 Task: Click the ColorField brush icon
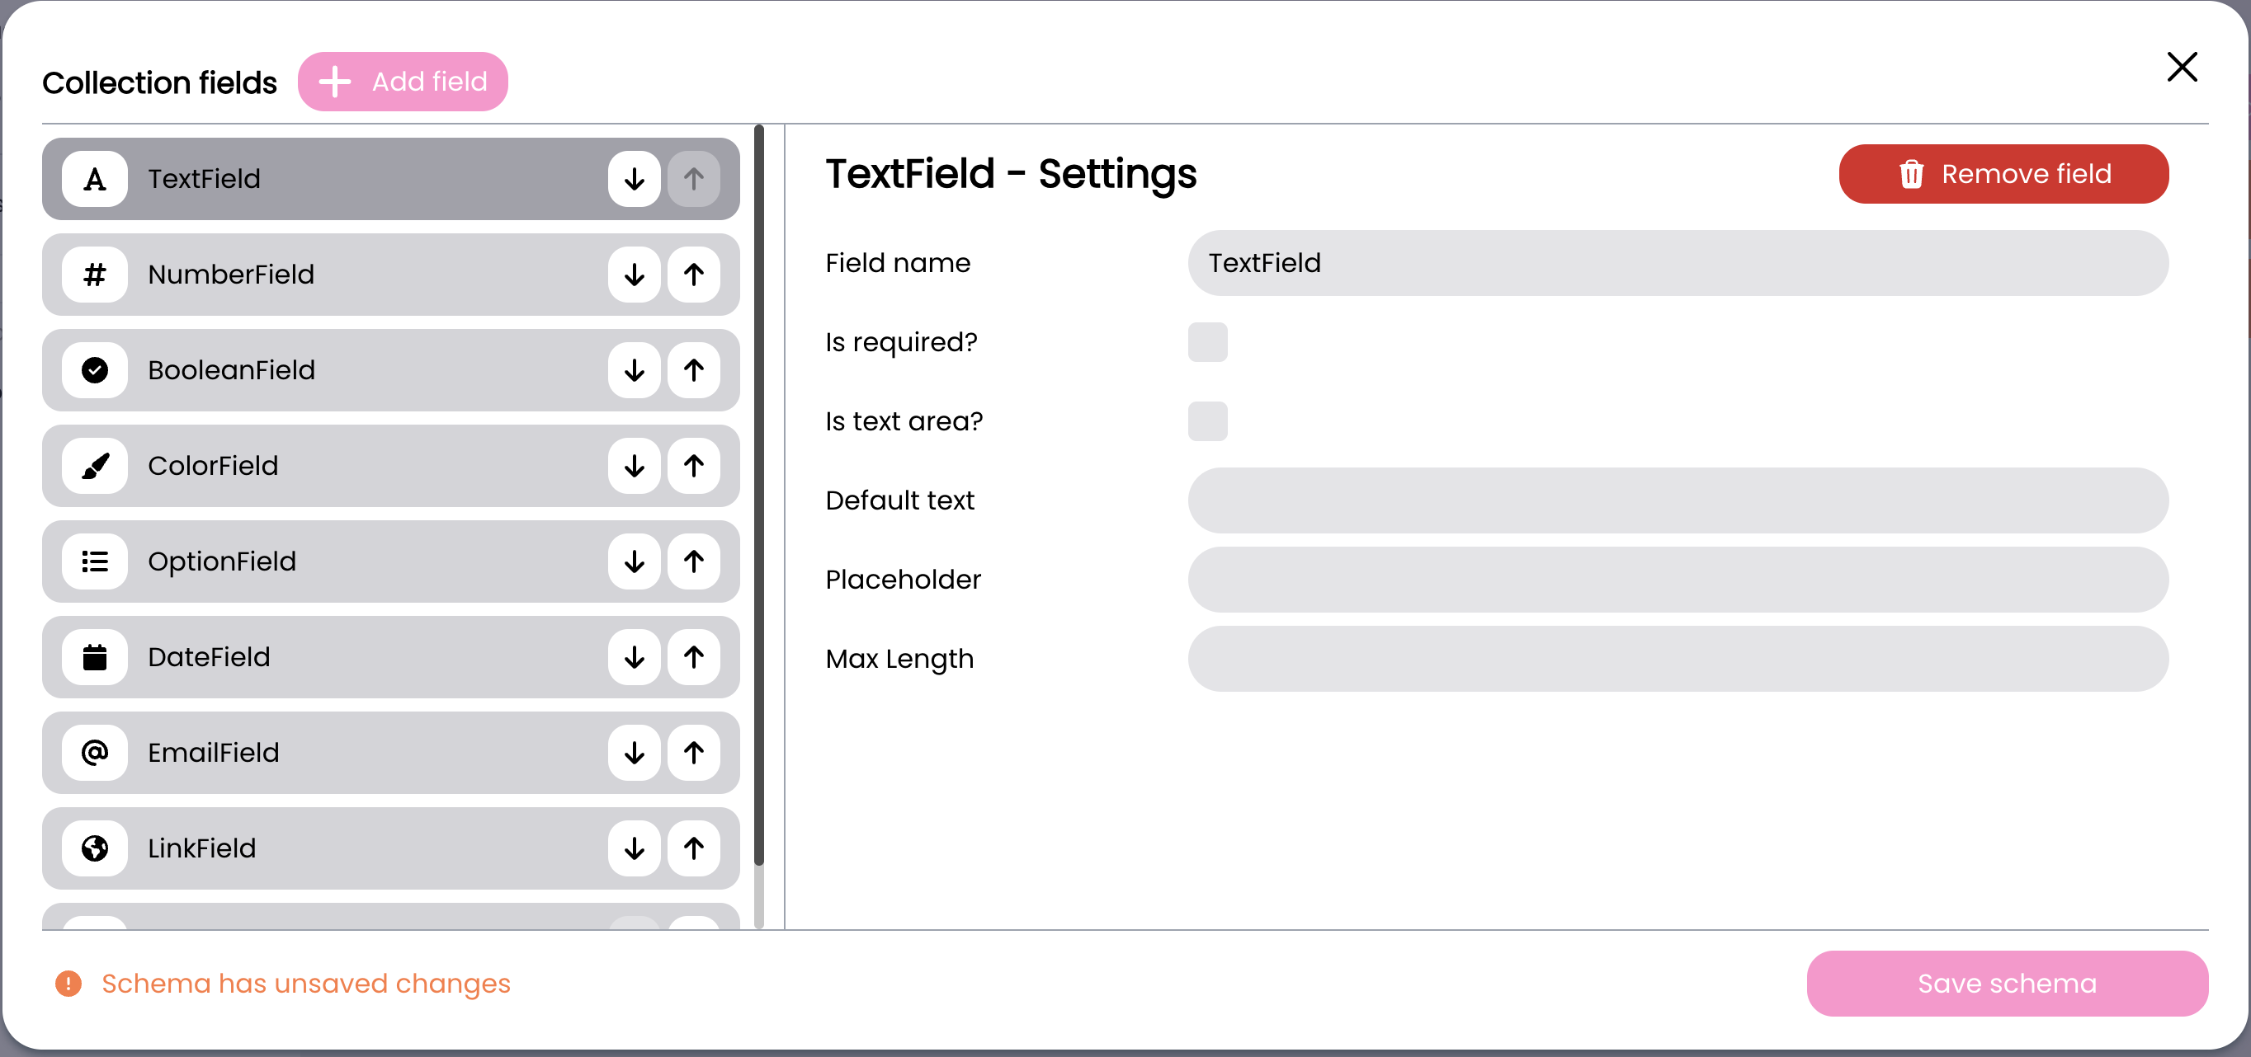coord(94,466)
